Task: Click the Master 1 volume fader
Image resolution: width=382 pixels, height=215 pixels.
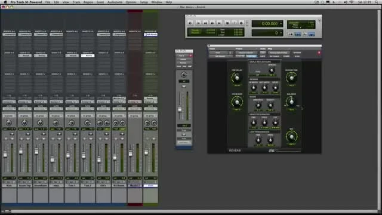Action: point(131,153)
